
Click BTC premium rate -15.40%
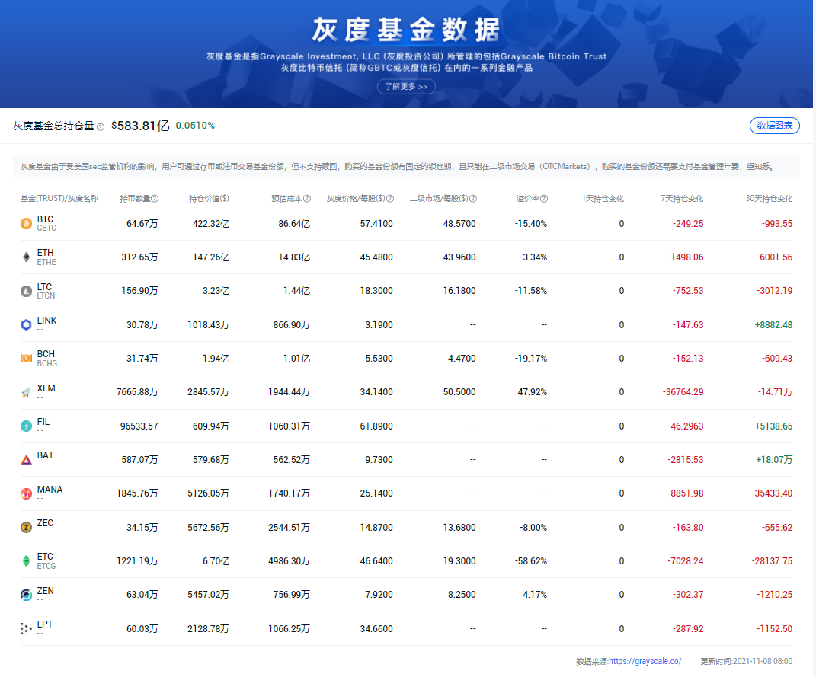click(x=531, y=224)
